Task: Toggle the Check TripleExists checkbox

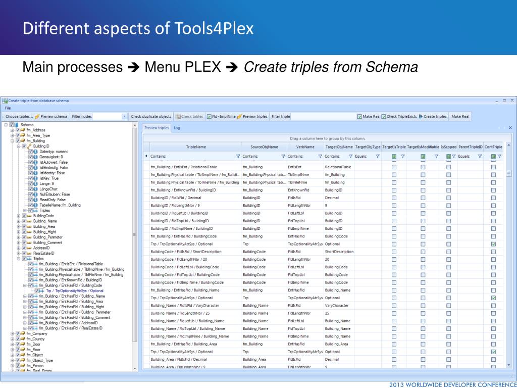Action: [x=384, y=117]
